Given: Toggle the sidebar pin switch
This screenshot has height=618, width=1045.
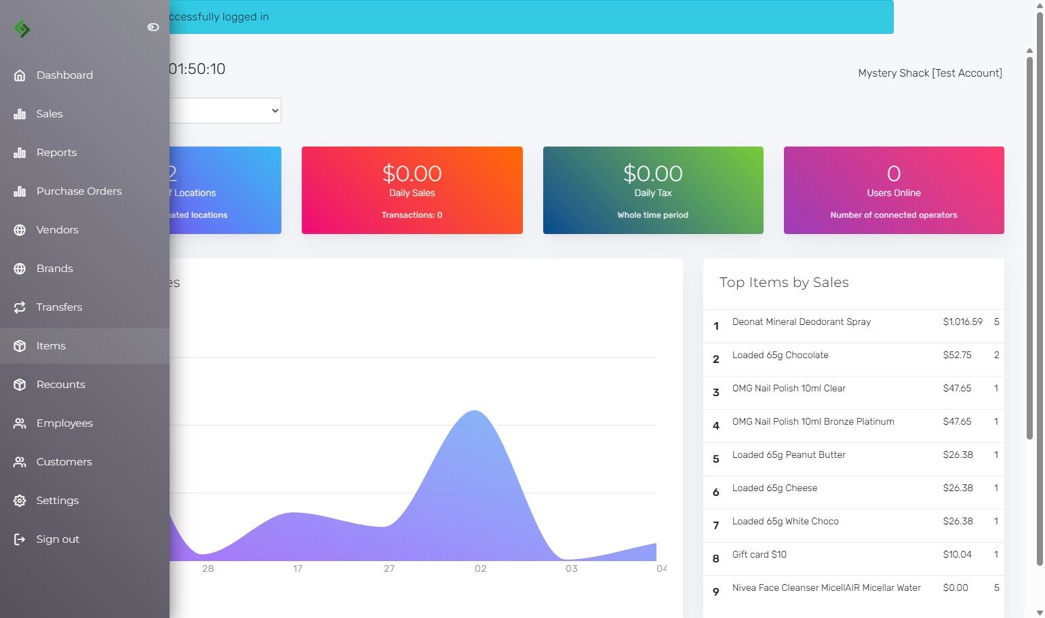Looking at the screenshot, I should tap(153, 27).
